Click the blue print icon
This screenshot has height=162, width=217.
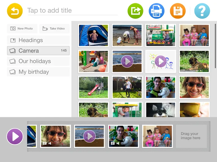[157, 11]
